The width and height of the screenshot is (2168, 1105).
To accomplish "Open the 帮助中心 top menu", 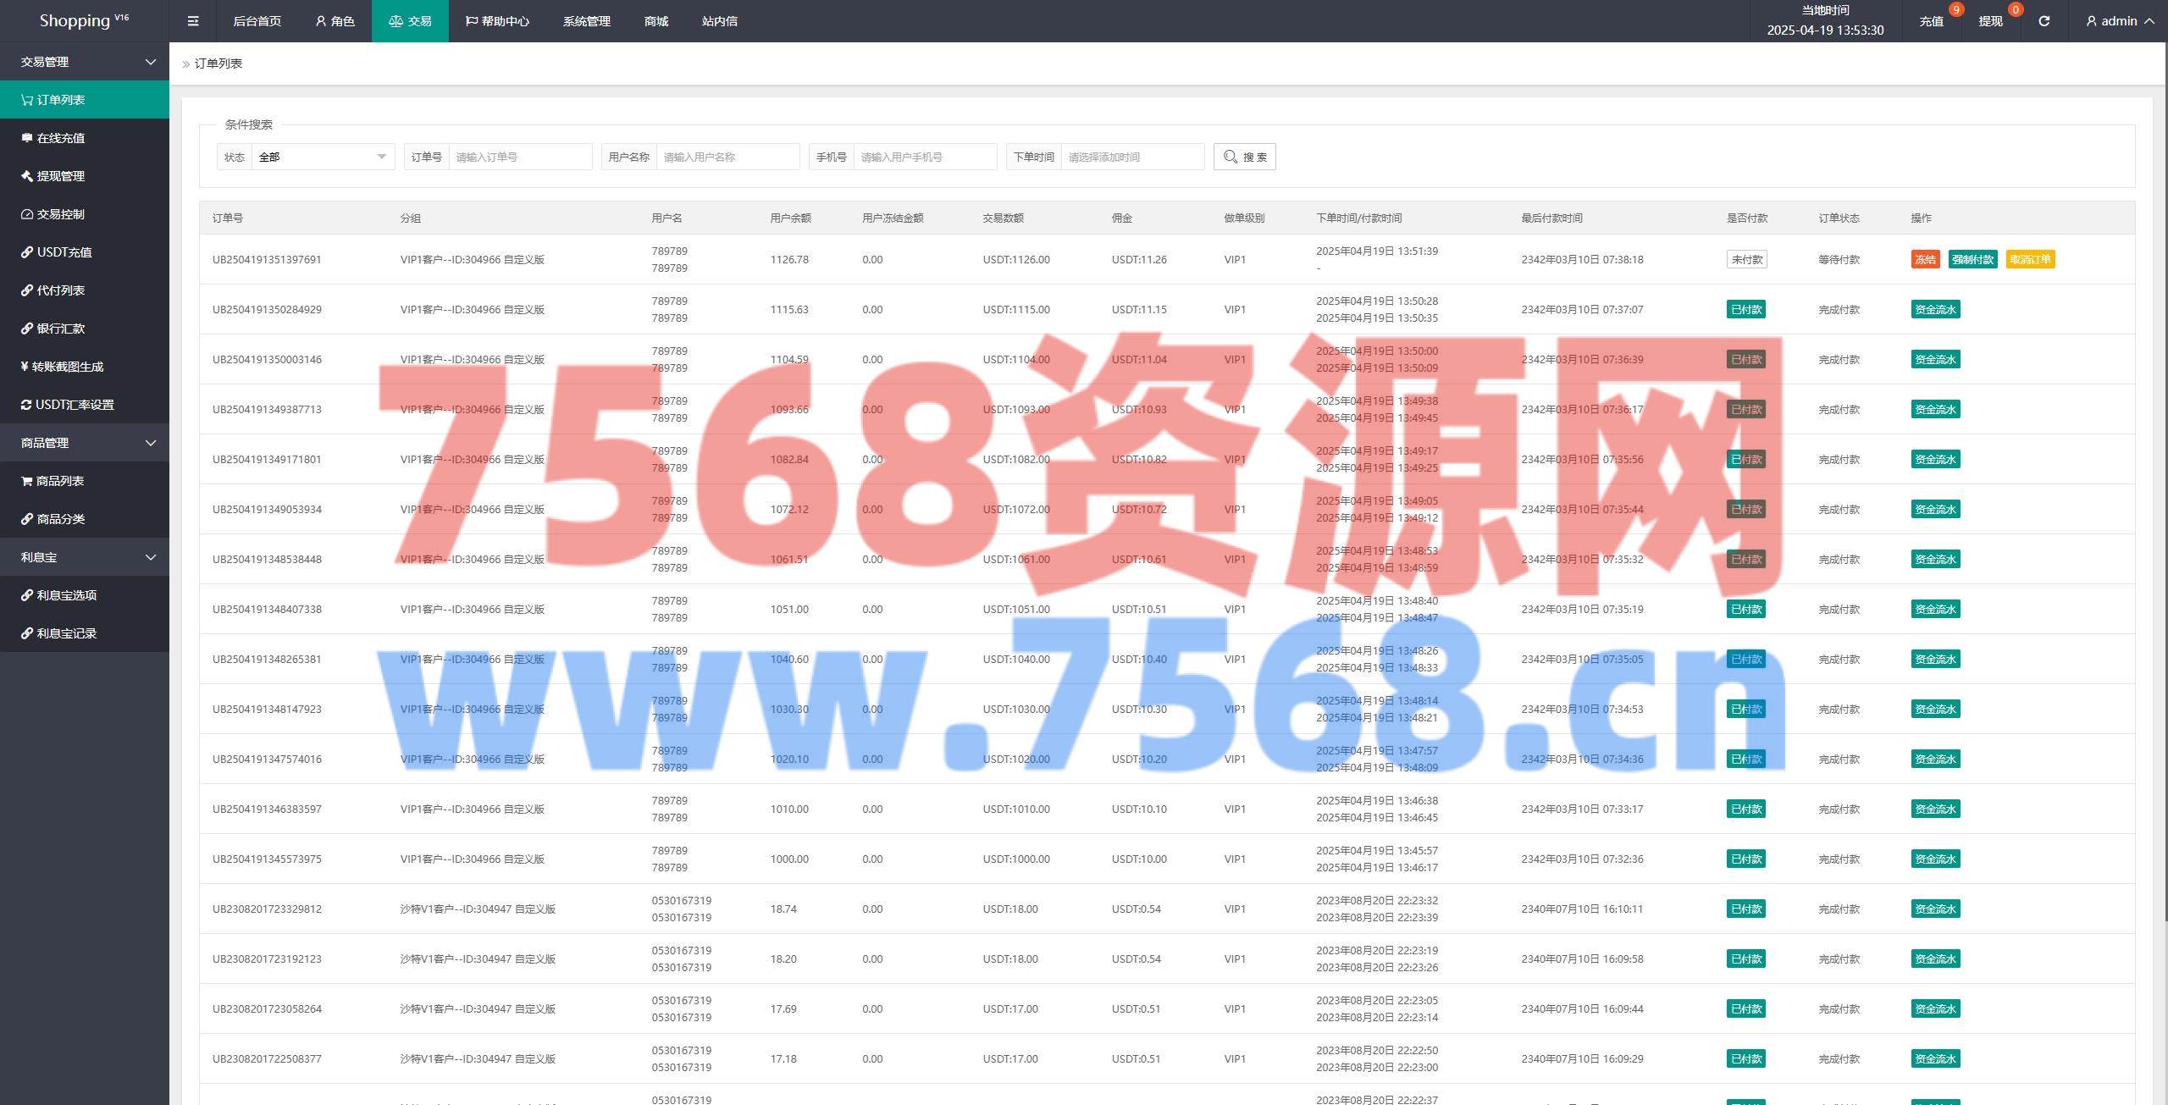I will click(497, 21).
